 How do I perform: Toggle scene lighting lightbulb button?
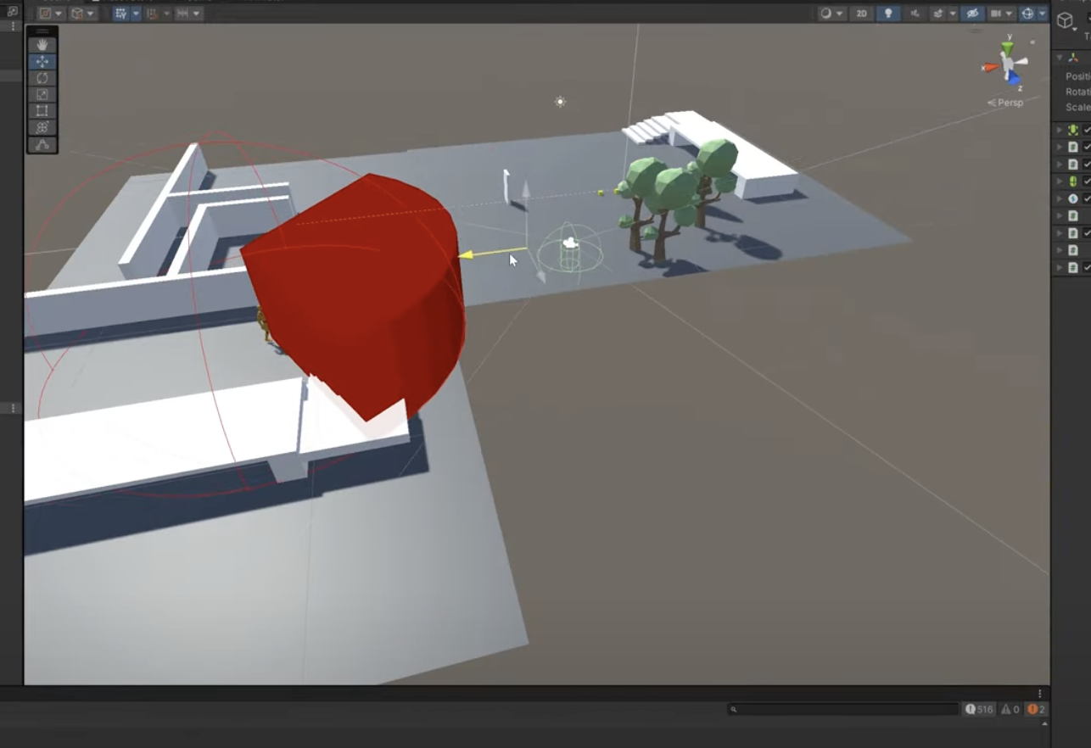pos(888,14)
